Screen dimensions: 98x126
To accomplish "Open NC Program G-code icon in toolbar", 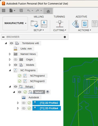I will click(44, 24).
